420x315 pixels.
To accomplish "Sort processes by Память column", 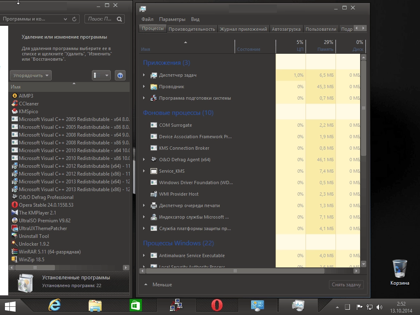I will [x=321, y=46].
